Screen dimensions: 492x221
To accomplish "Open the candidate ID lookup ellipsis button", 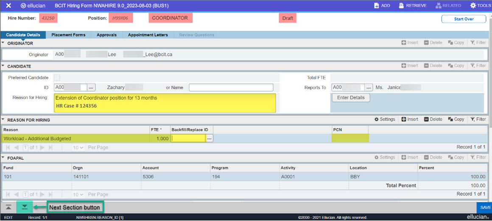I will pyautogui.click(x=91, y=88).
